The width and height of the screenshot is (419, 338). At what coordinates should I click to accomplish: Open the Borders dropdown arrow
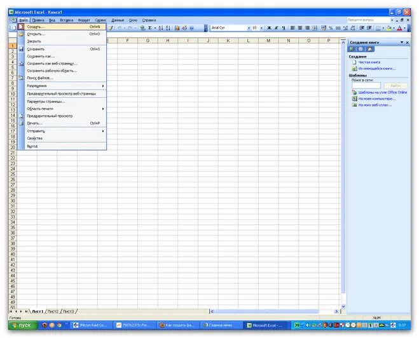pos(383,28)
